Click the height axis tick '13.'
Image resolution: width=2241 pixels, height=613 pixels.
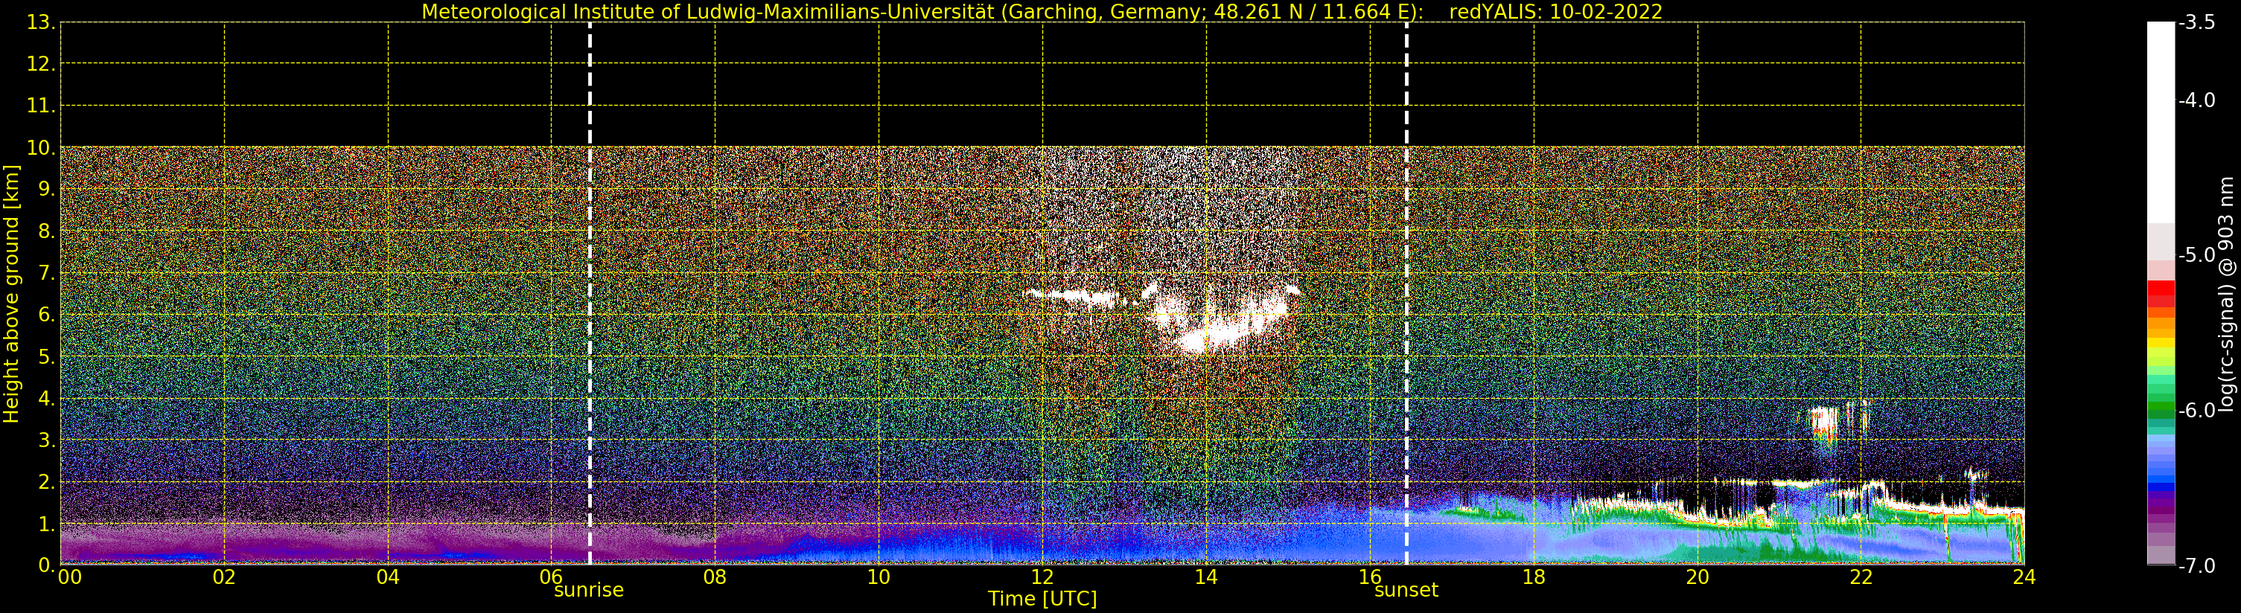(x=41, y=22)
